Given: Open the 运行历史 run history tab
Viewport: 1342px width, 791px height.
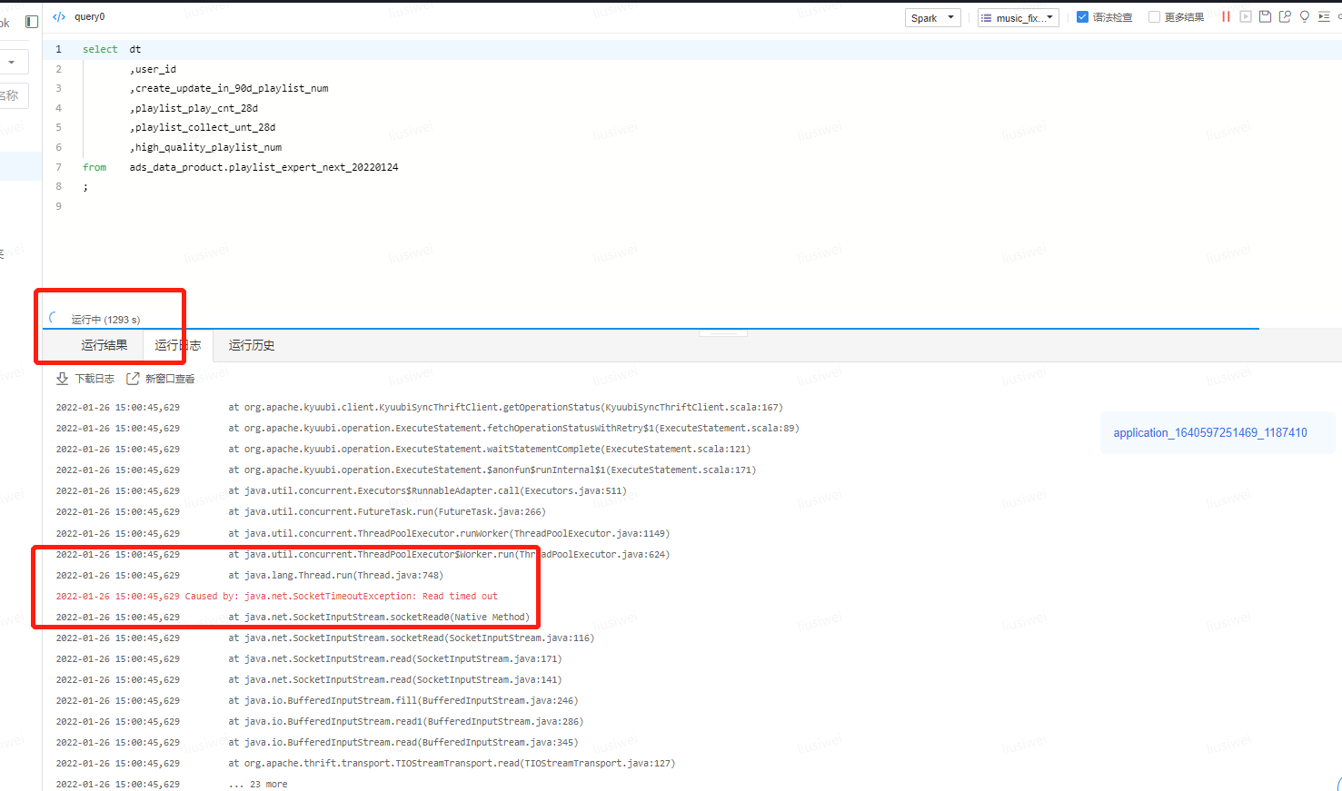Looking at the screenshot, I should pos(251,346).
